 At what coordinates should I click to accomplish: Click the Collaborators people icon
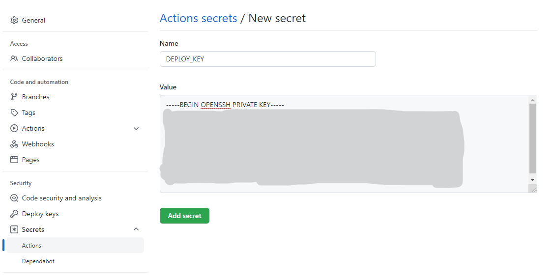[x=14, y=58]
